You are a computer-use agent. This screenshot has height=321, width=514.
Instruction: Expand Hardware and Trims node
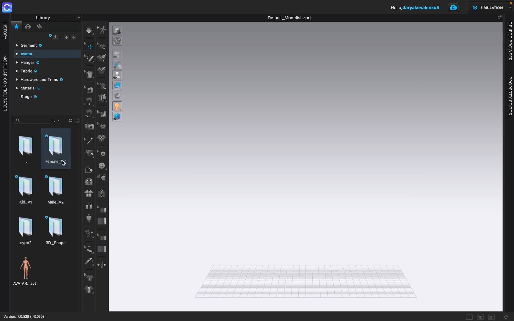(x=17, y=80)
